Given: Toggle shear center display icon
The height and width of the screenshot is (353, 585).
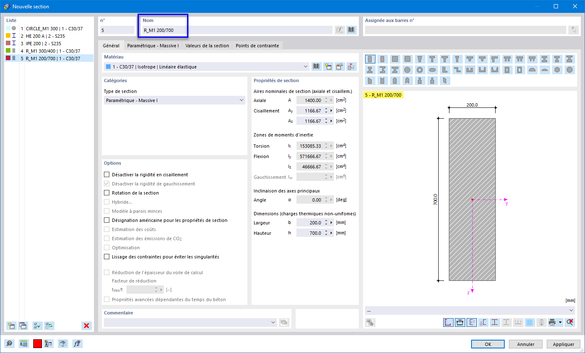Looking at the screenshot, I should 483,322.
